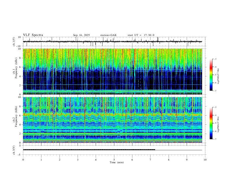Image resolution: width=231 pixels, height=179 pixels.
Task: Select the "start UT = 17:30:0" label
Action: (x=141, y=35)
